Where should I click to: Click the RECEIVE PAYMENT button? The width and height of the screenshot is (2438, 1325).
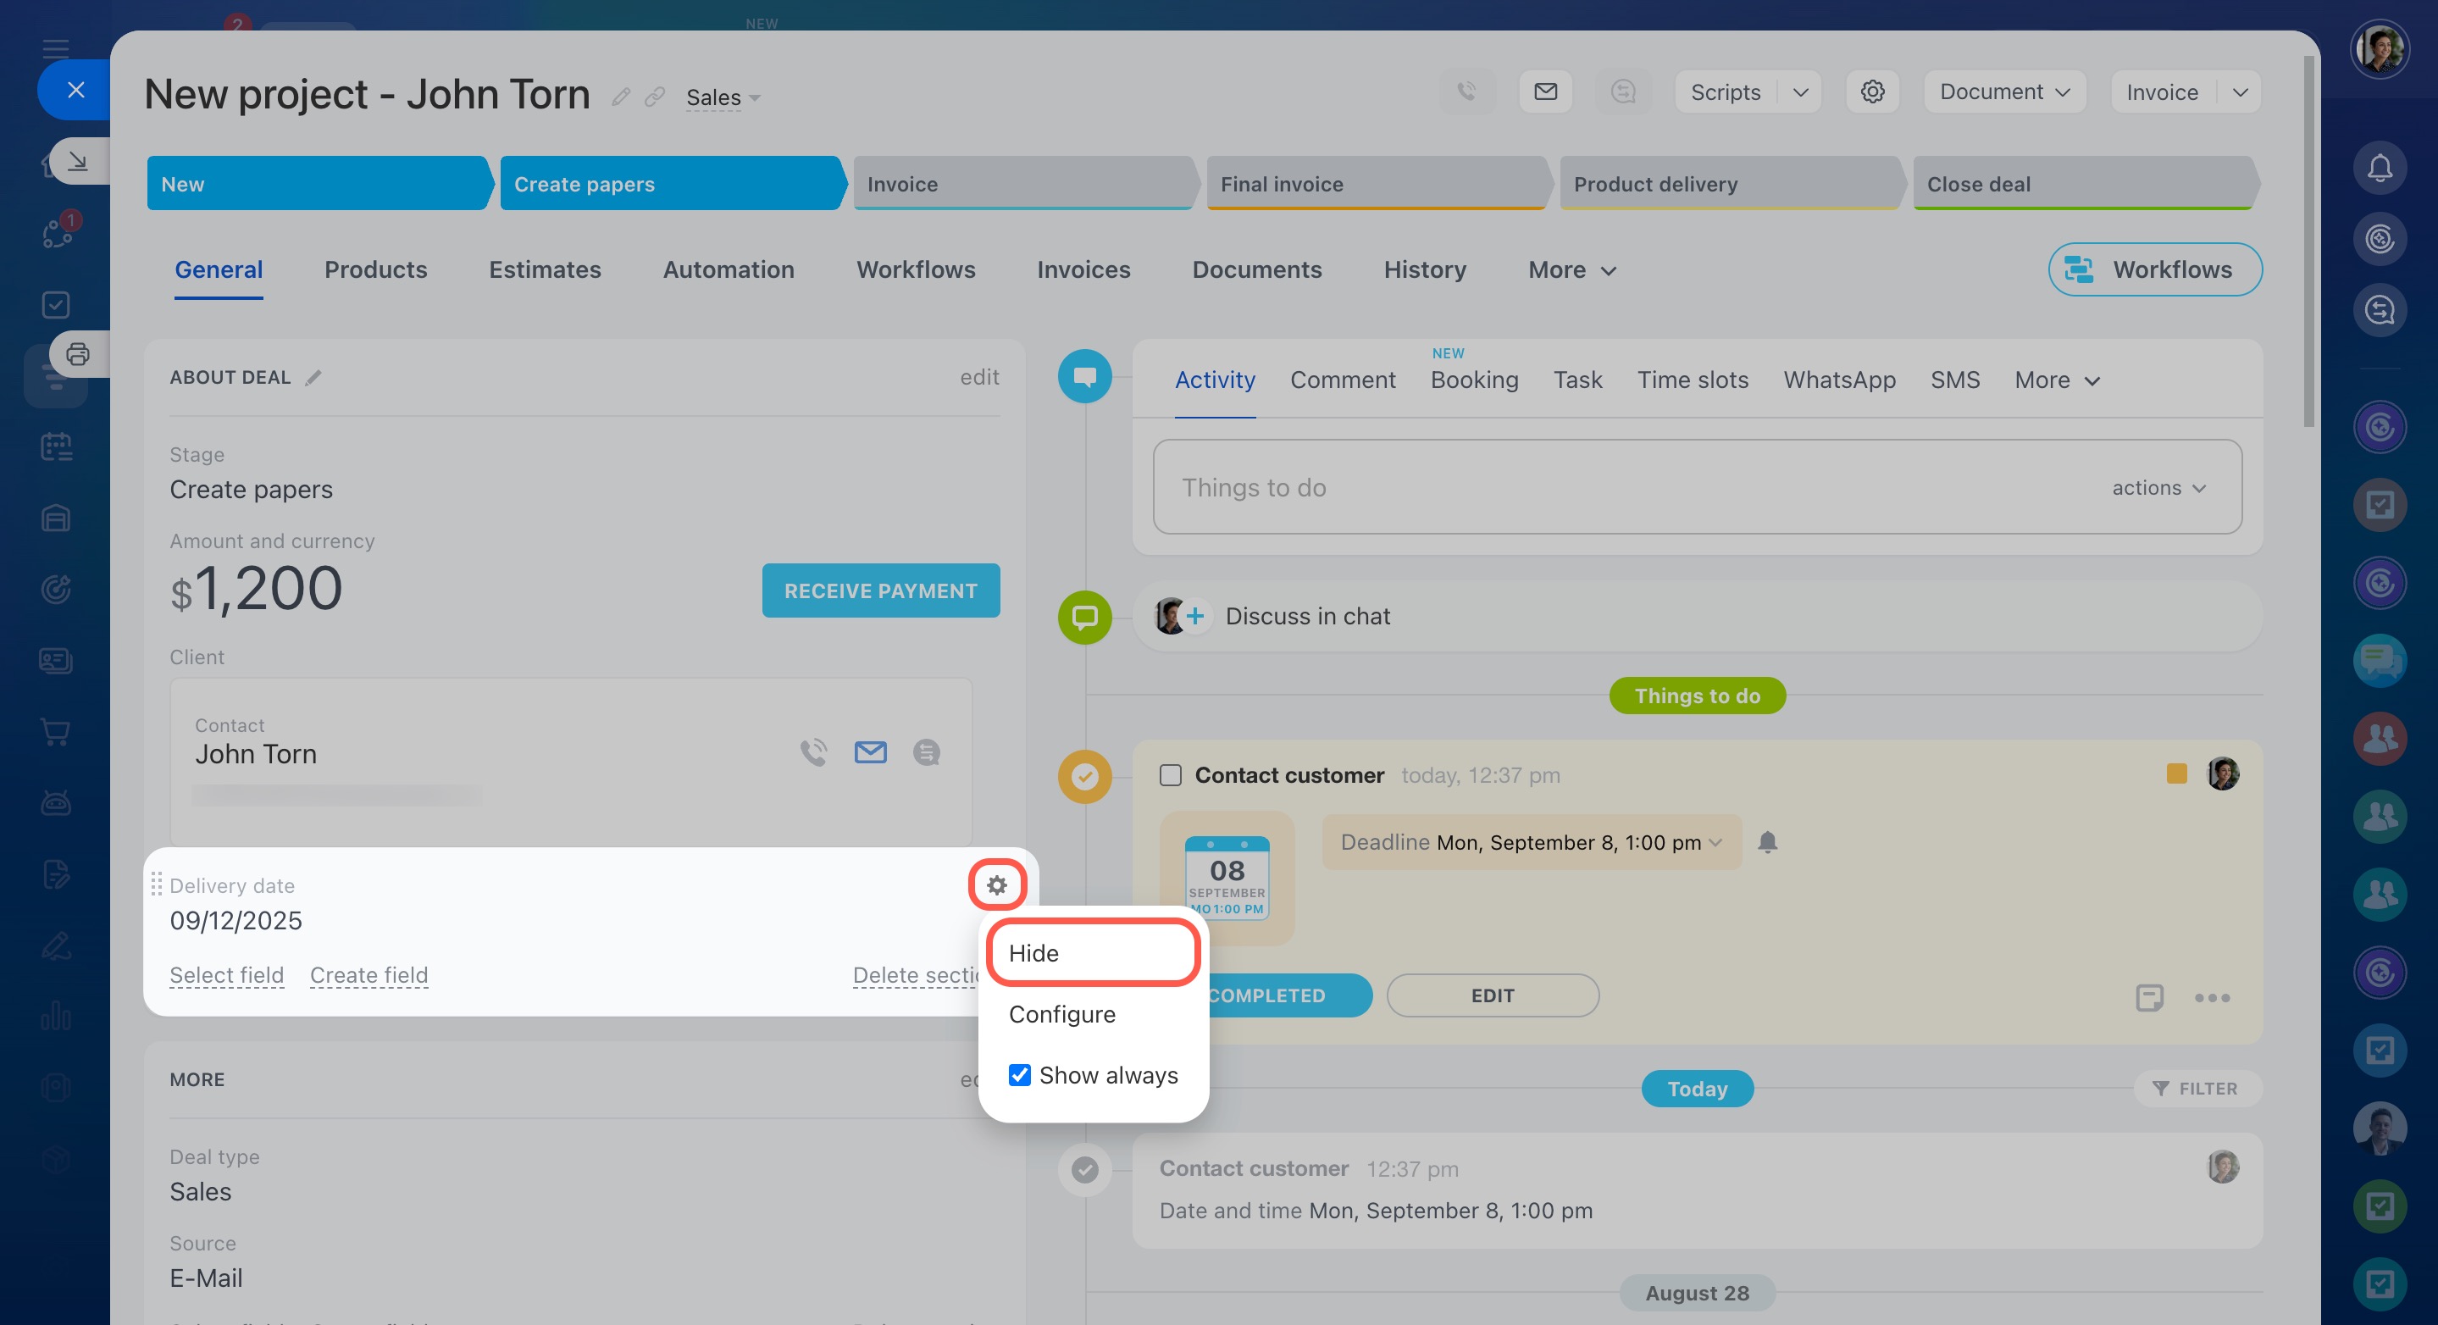tap(880, 590)
